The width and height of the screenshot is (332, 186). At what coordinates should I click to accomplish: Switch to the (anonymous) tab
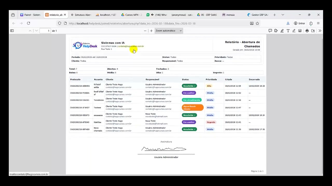(x=182, y=15)
